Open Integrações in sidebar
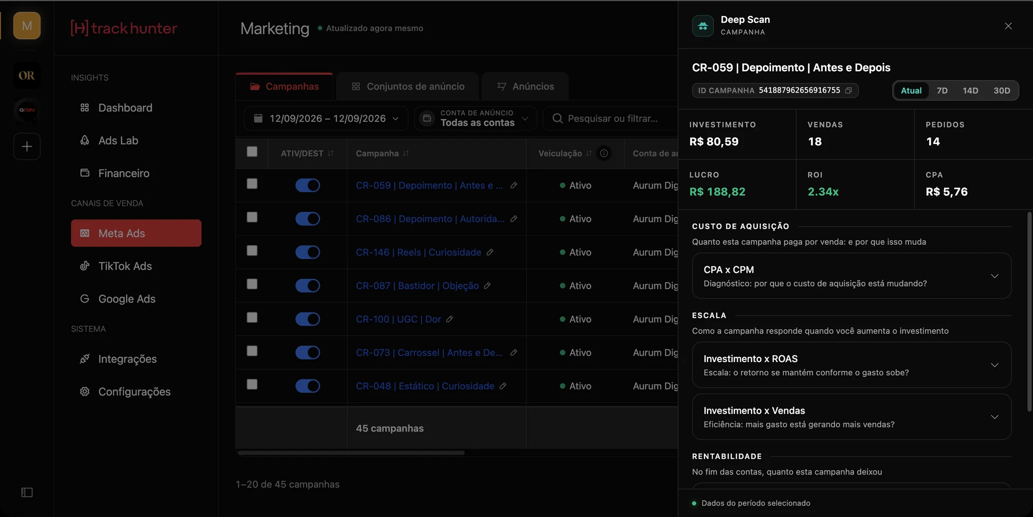The image size is (1033, 517). pos(136,359)
